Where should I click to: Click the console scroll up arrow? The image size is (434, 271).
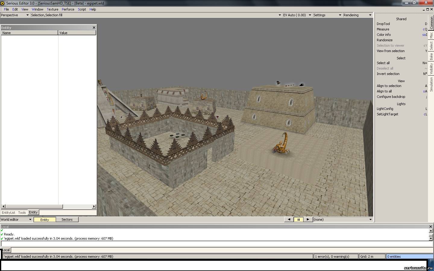(x=431, y=231)
